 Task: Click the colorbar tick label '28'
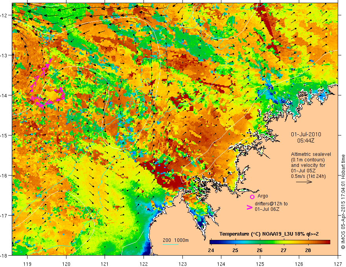(308, 250)
